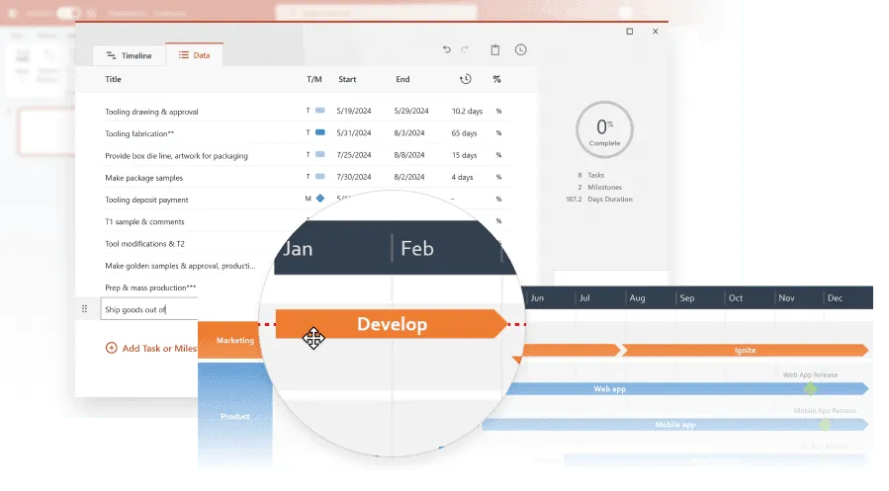This screenshot has height=491, width=889.
Task: Click drag handle beside Ship goods row
Action: pos(84,309)
